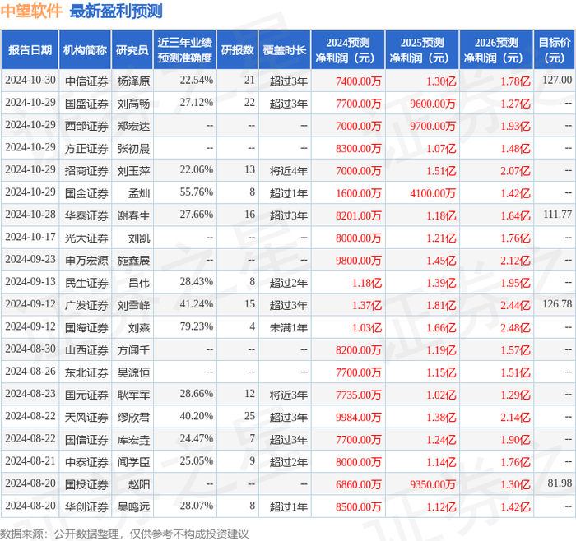Click the target price 81.98
The height and width of the screenshot is (541, 576).
560,483
